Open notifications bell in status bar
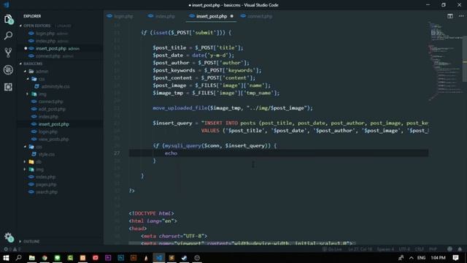This screenshot has width=467, height=263. pyautogui.click(x=460, y=249)
